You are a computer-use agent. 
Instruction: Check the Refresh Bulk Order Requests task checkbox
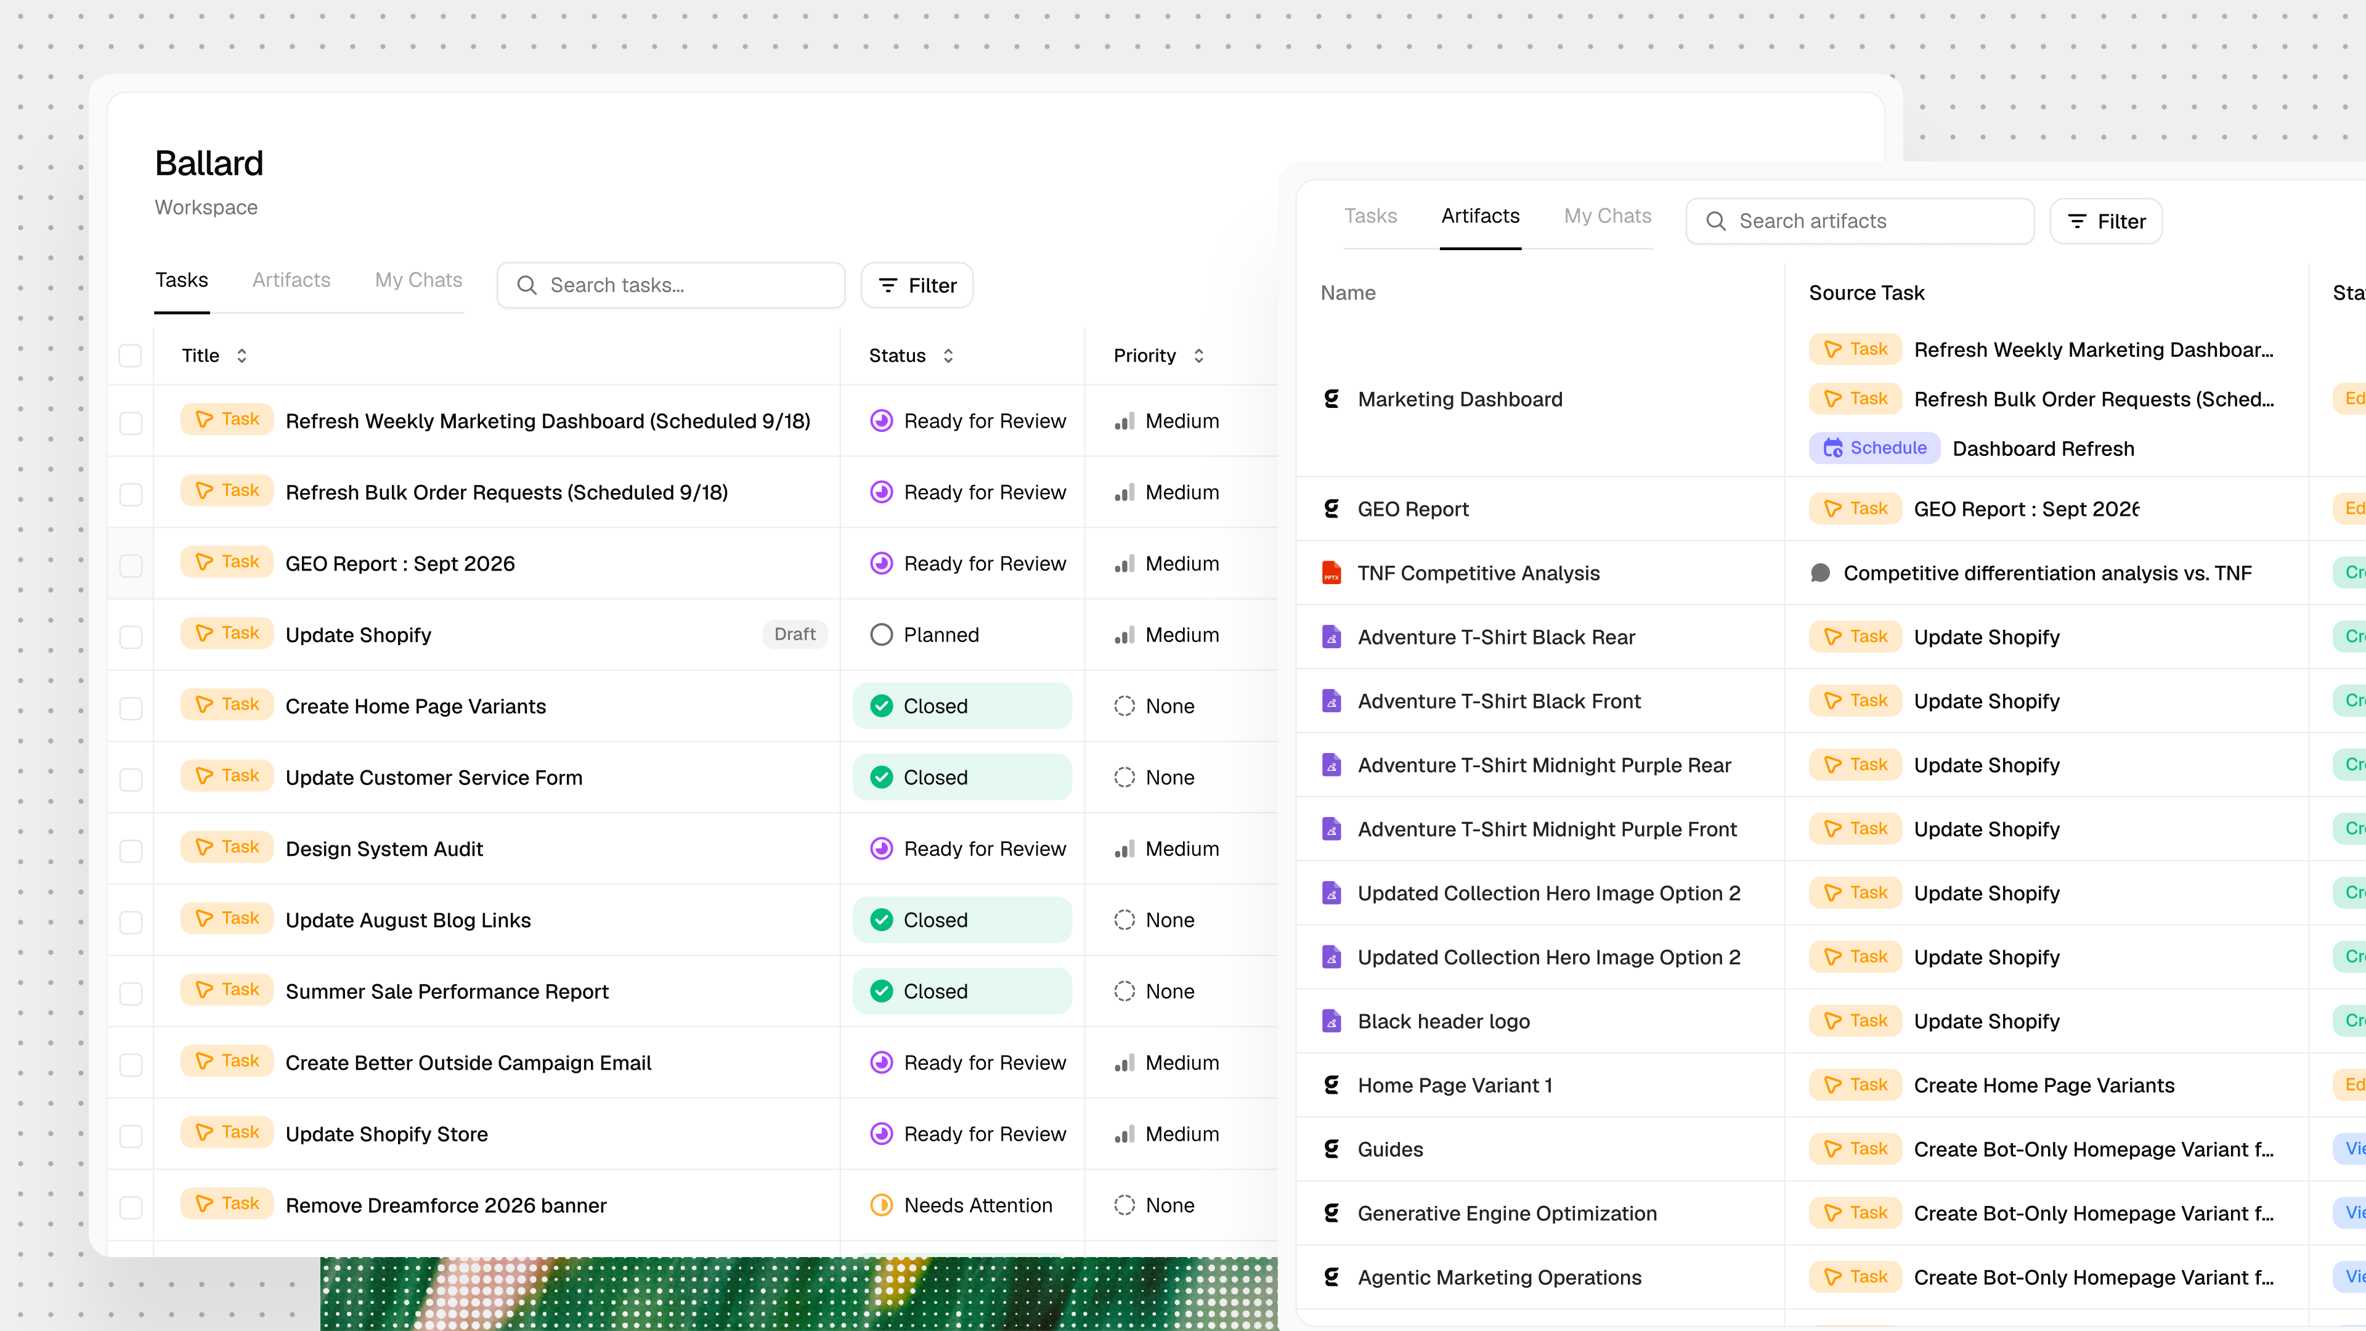(x=131, y=494)
